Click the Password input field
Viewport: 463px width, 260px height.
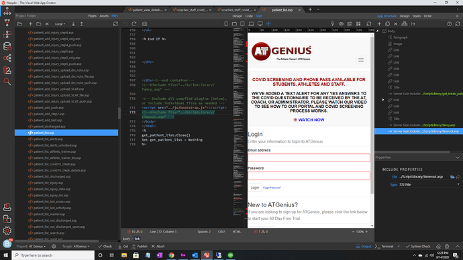pos(309,176)
